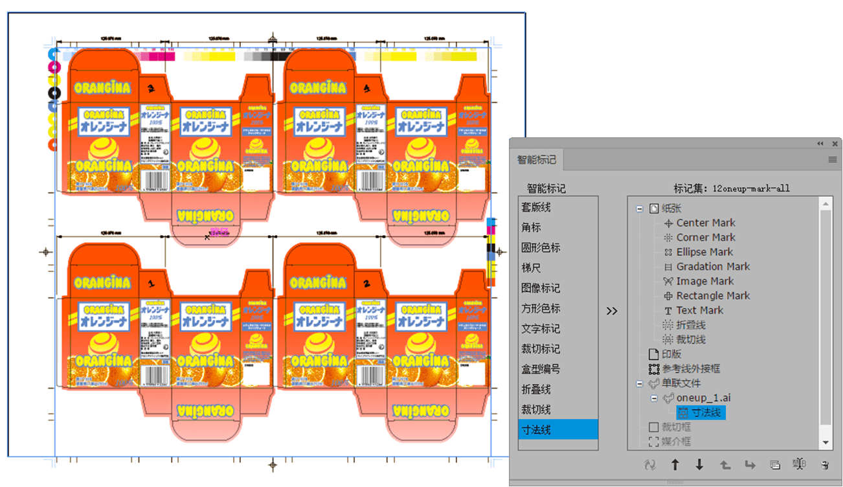The width and height of the screenshot is (843, 487).
Task: Click the tree scrollbar down arrow
Action: tap(826, 442)
